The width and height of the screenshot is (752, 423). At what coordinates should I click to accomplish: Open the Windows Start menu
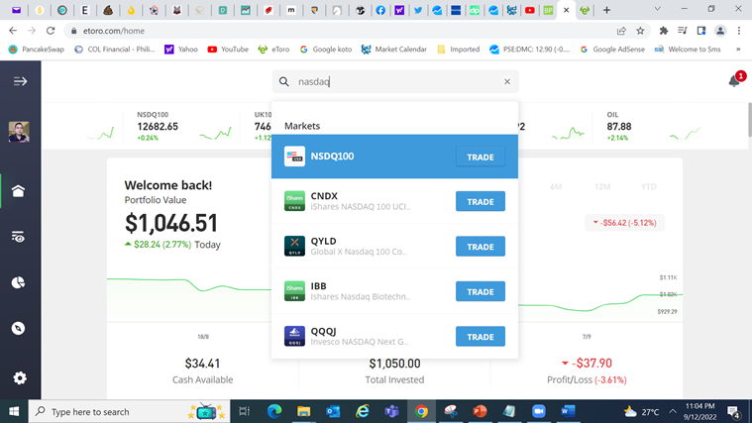pyautogui.click(x=14, y=411)
